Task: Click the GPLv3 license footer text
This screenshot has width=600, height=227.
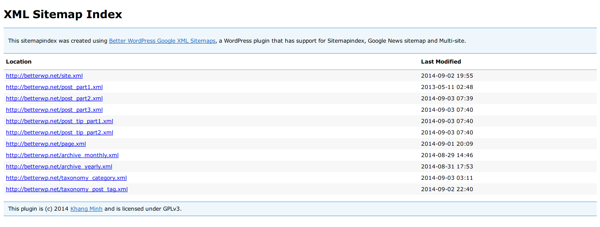Action: tap(172, 209)
